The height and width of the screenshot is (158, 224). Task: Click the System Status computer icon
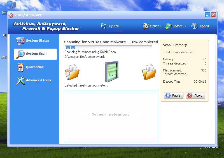(x=20, y=41)
